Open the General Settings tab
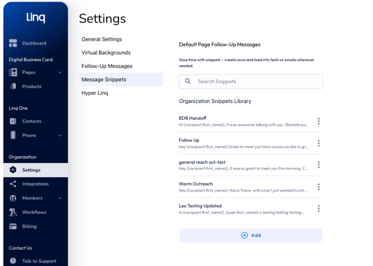 tap(102, 40)
